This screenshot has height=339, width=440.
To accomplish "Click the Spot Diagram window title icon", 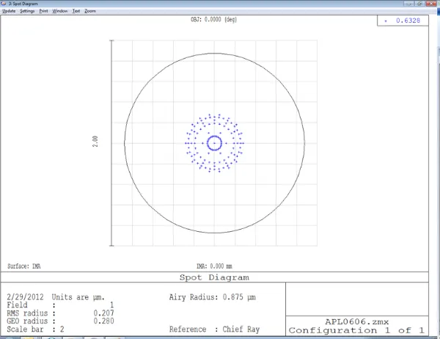I will (4, 4).
